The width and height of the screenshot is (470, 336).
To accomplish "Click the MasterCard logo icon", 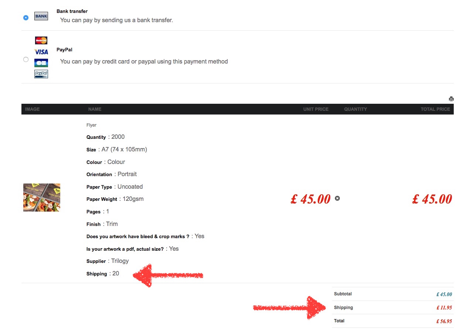I will 41,40.
